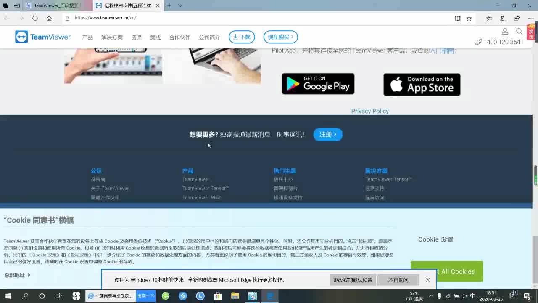Viewport: 538px width, 303px height.
Task: Open the 集成 navigation menu
Action: point(156,37)
